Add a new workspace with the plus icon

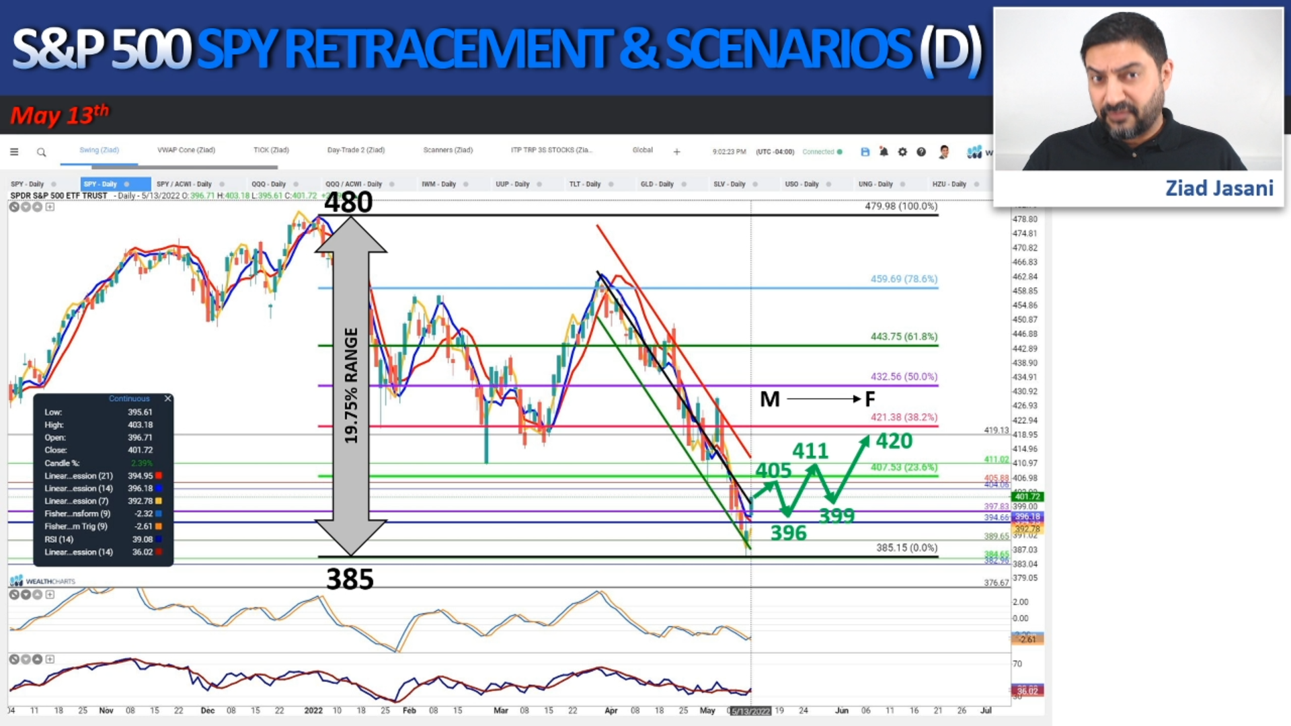(677, 152)
